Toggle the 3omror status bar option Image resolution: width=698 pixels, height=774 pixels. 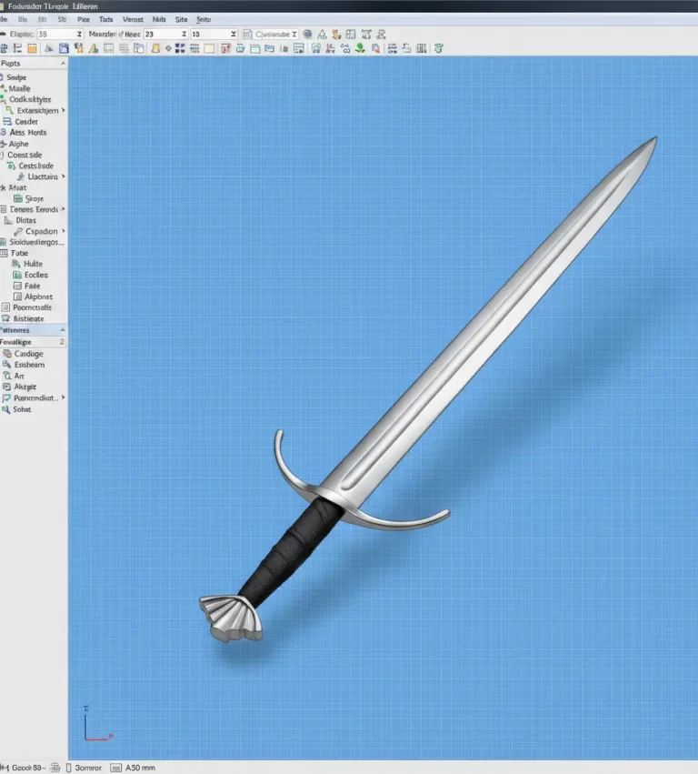pyautogui.click(x=90, y=767)
